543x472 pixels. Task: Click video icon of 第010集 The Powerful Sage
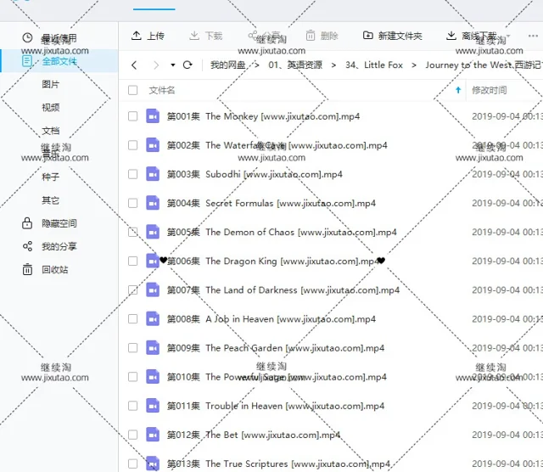(153, 377)
